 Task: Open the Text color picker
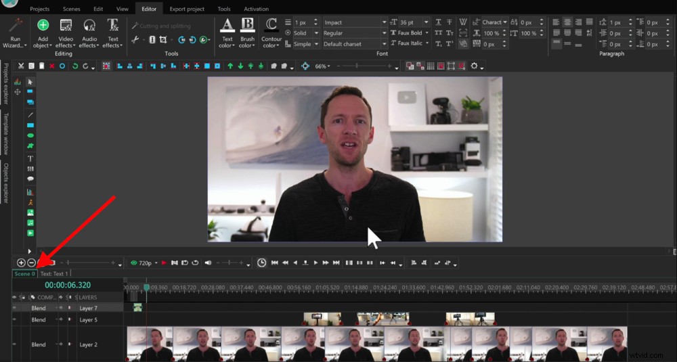tap(227, 33)
